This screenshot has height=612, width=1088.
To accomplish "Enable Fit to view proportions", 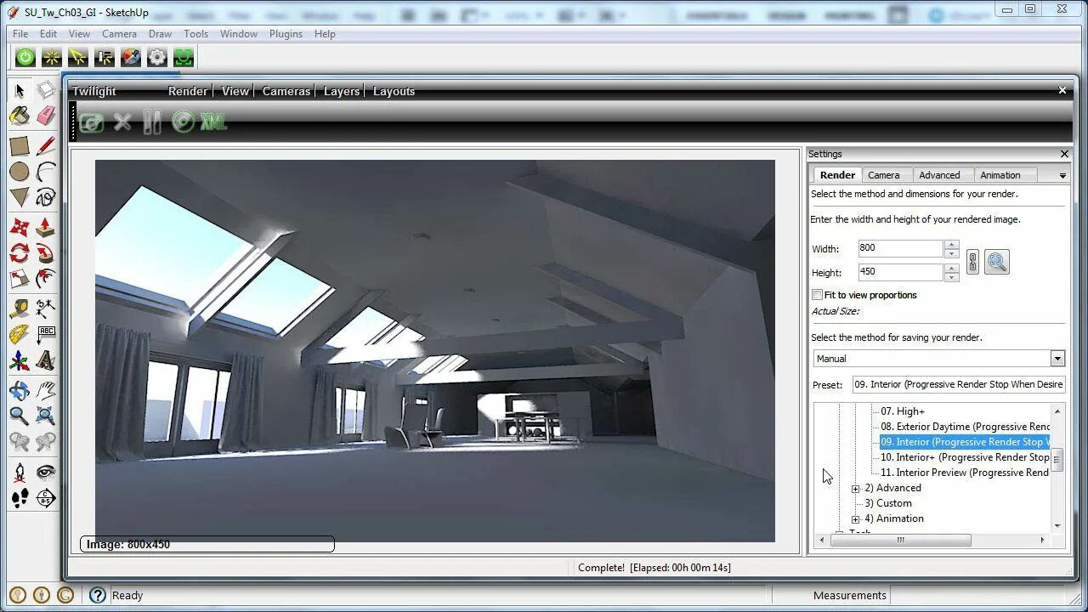I will pos(817,295).
